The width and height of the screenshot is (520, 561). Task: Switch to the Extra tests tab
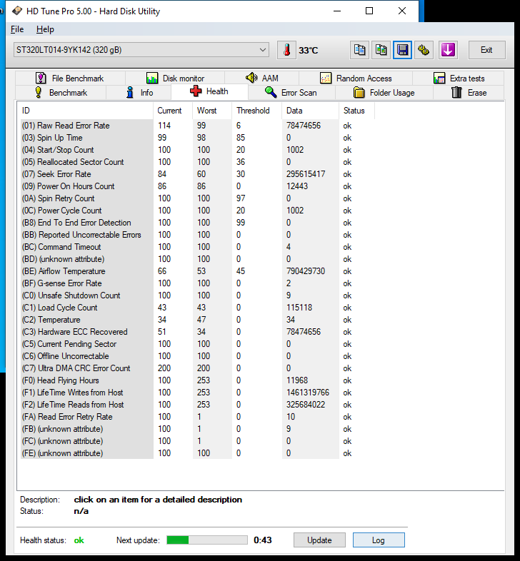point(459,78)
